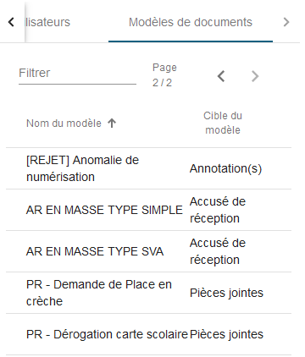Switch to the partially visible lisateurs tab

[47, 22]
